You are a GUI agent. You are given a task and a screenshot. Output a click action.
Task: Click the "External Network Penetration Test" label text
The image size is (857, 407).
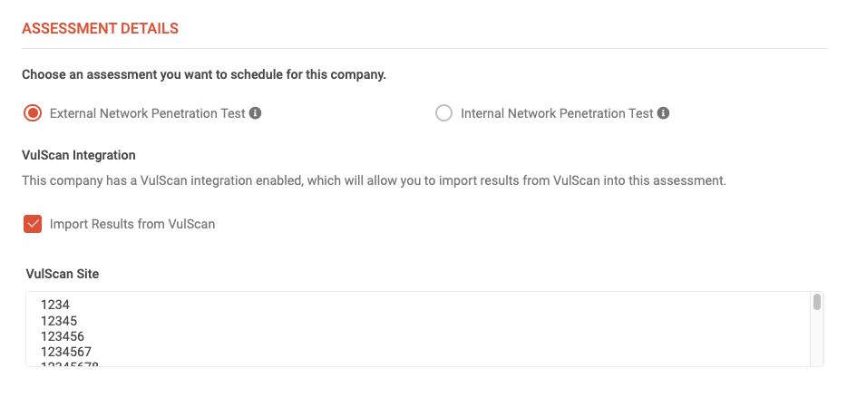pos(147,114)
